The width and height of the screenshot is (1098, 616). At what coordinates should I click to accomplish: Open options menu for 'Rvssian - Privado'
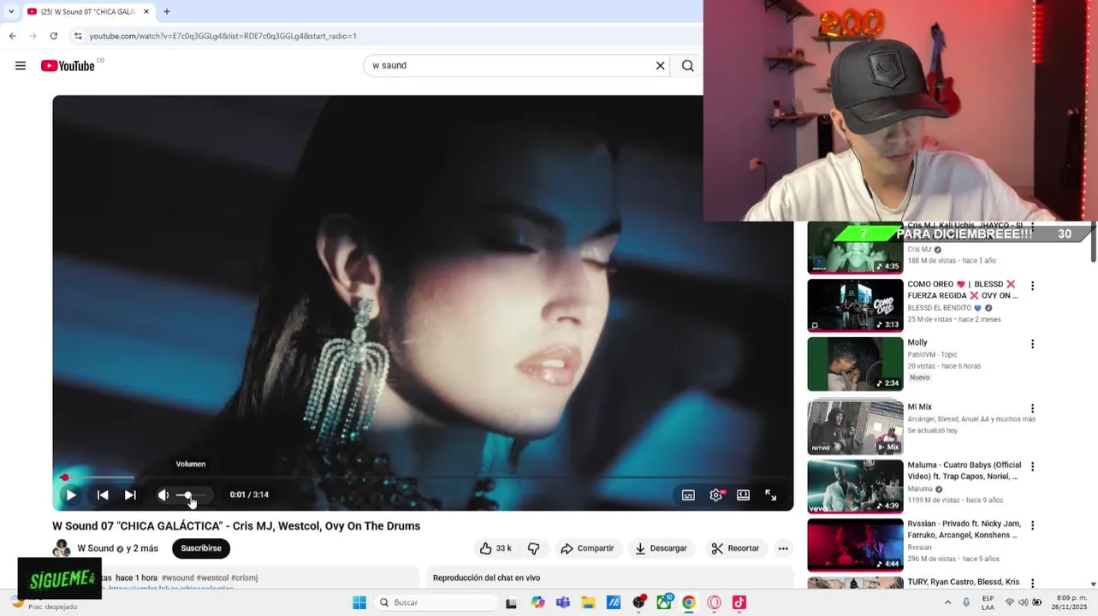[1032, 525]
